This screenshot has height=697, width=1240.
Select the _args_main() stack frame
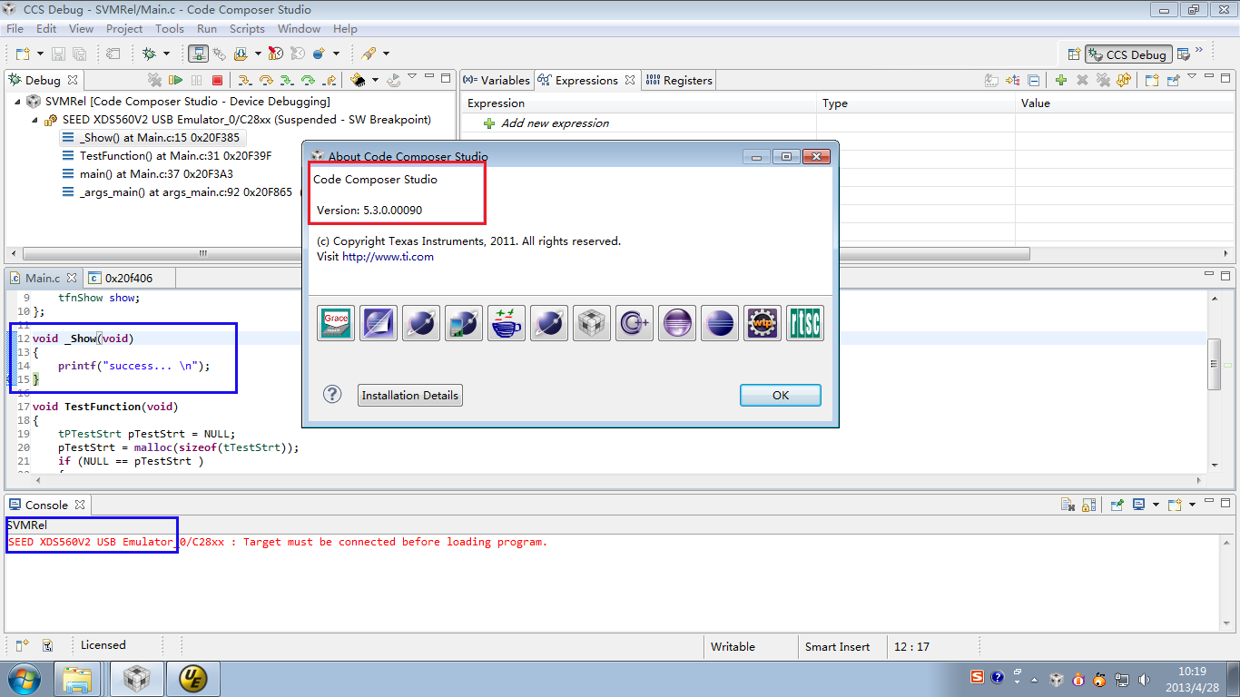184,192
